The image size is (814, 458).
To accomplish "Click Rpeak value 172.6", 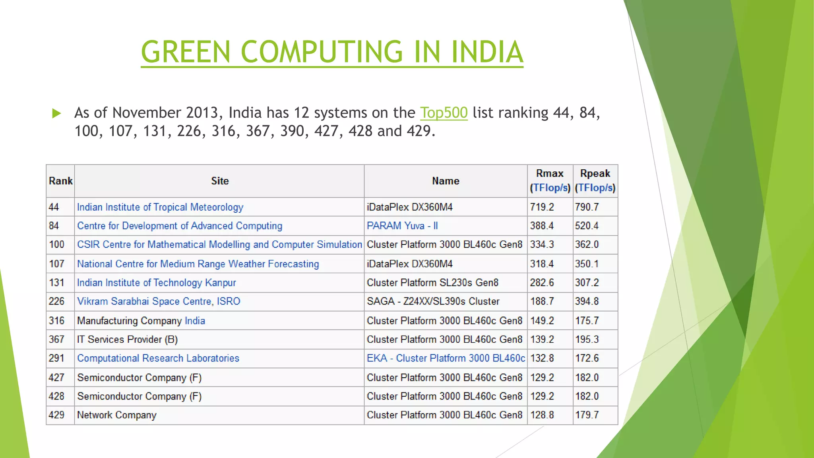I will (x=587, y=358).
